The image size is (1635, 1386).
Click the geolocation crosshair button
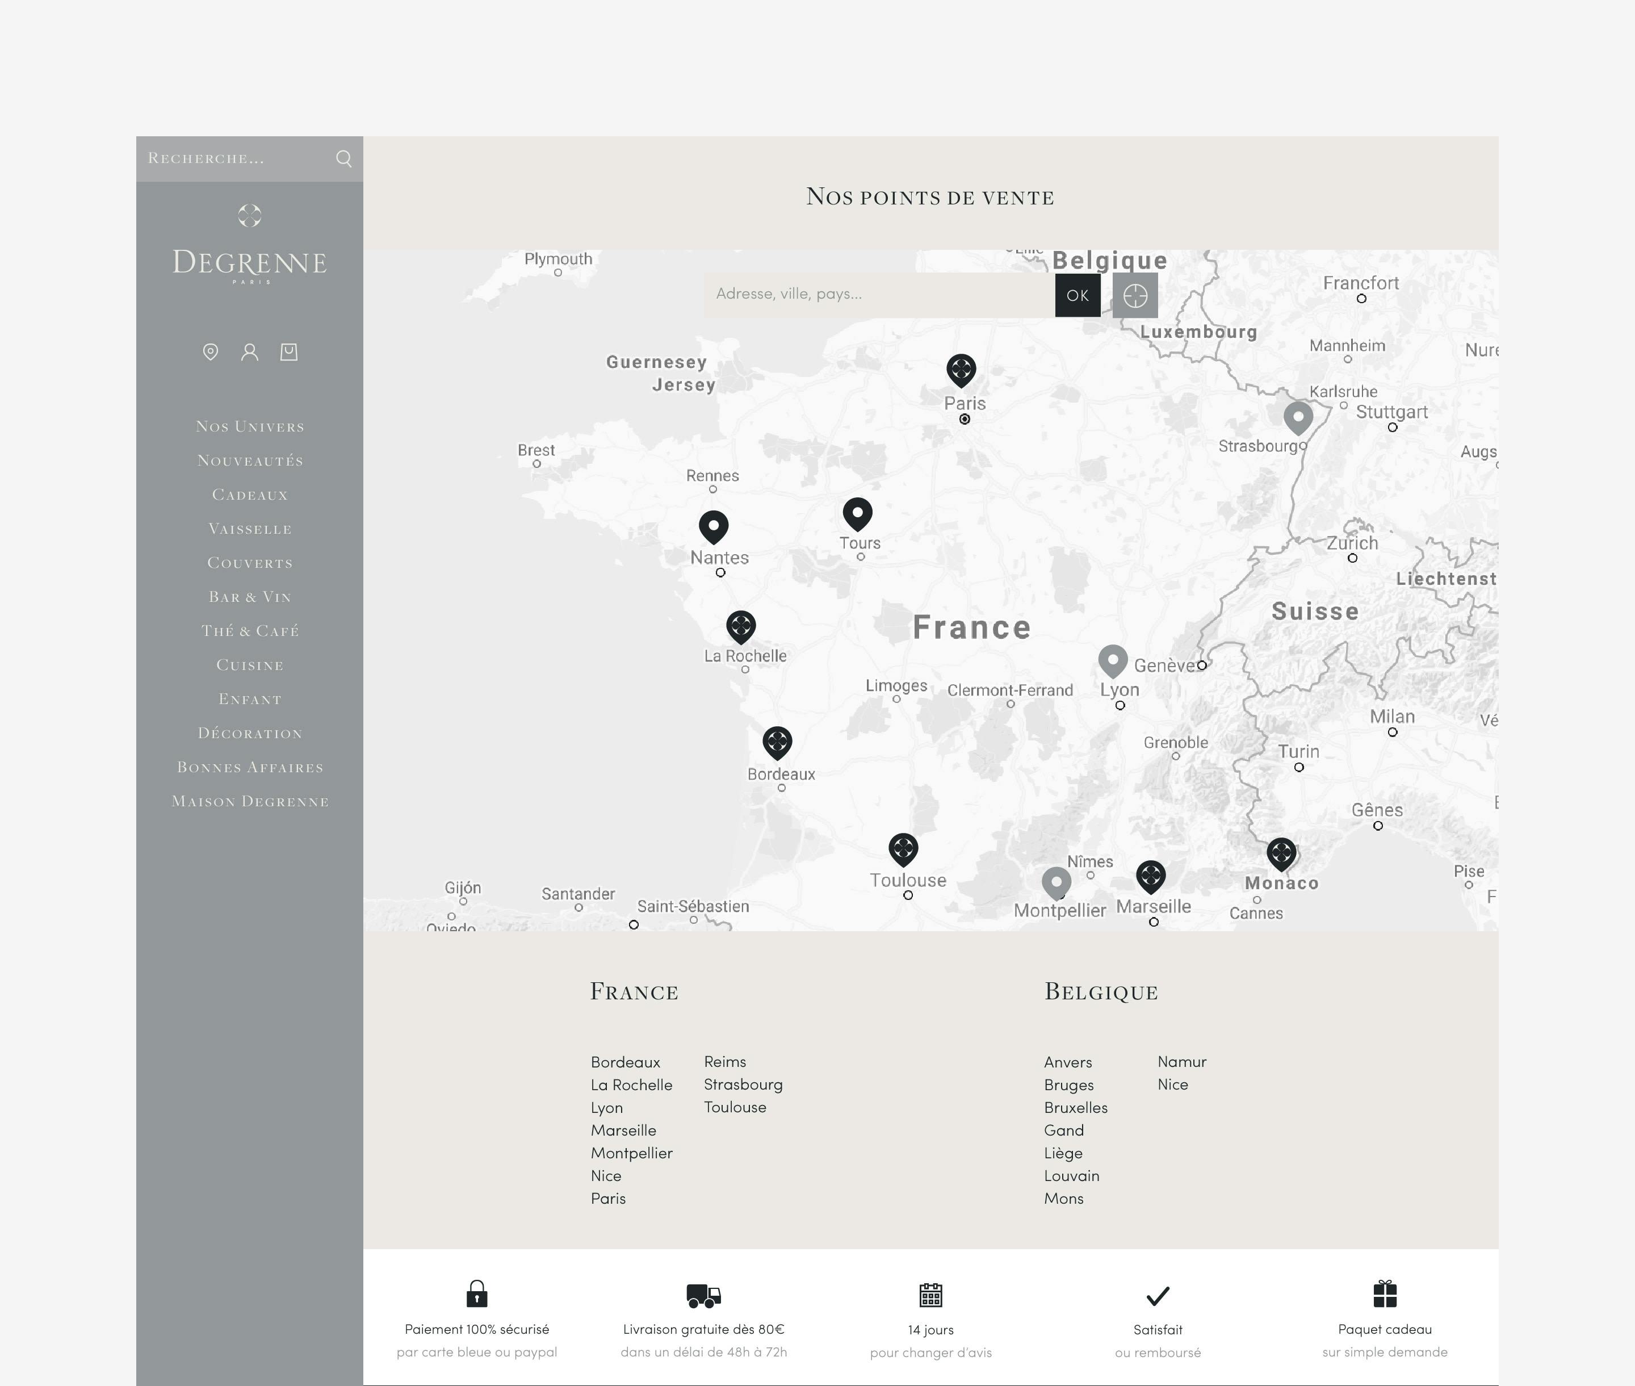coord(1135,295)
